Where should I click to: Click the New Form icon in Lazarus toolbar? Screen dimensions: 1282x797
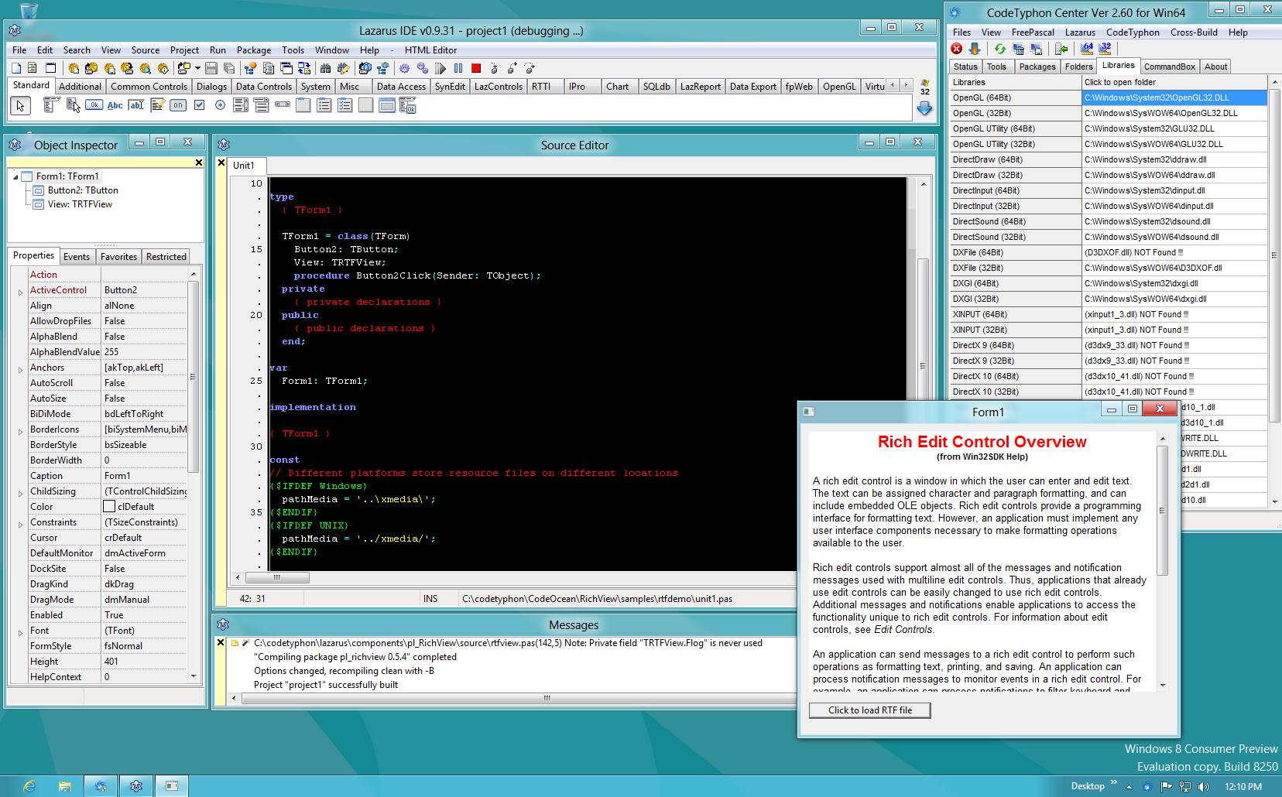(50, 68)
